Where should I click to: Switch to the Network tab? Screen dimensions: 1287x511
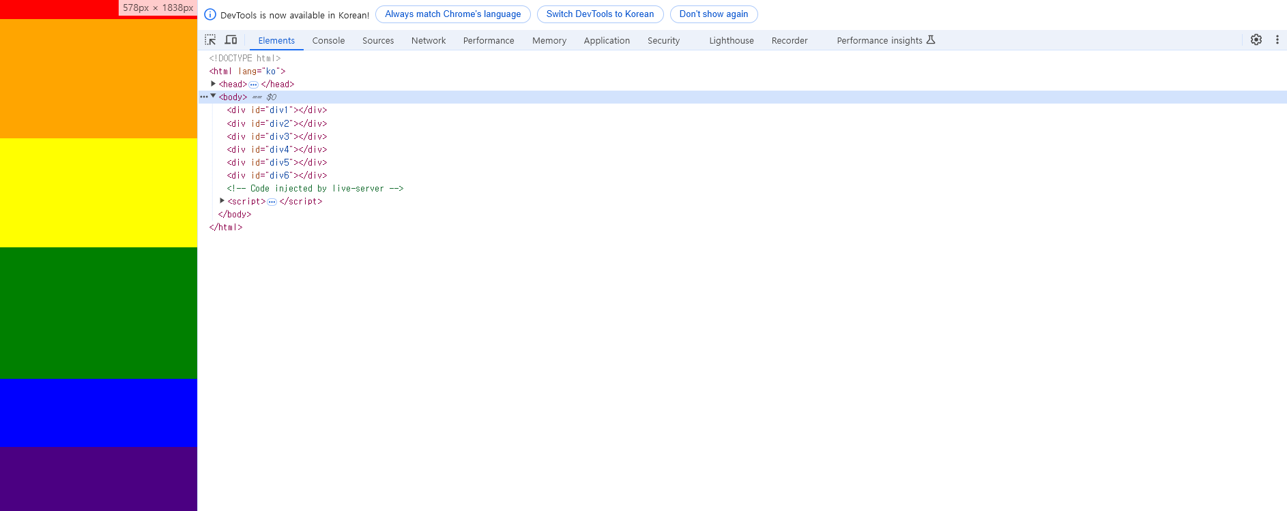pos(429,40)
